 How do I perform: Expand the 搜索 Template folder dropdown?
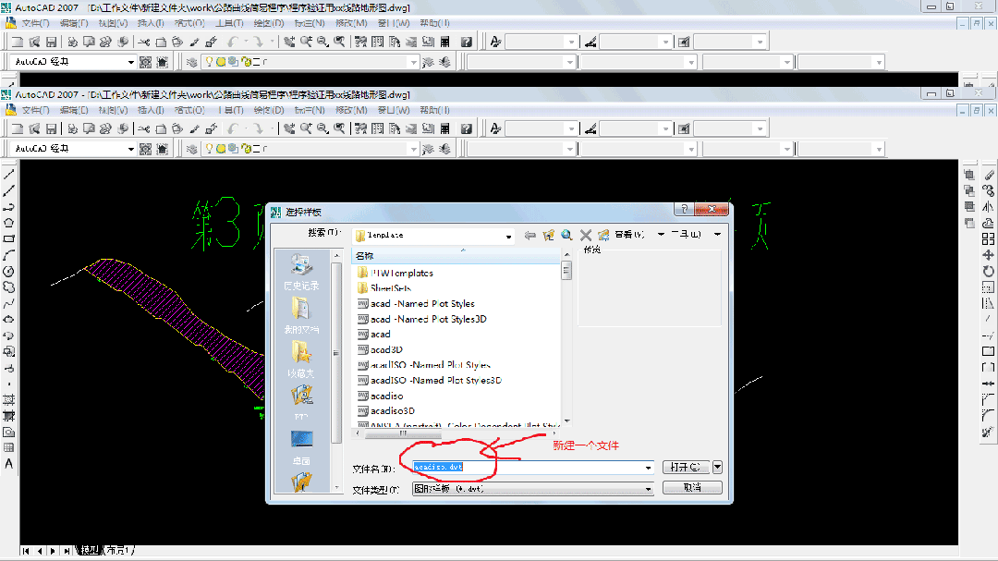[x=508, y=236]
